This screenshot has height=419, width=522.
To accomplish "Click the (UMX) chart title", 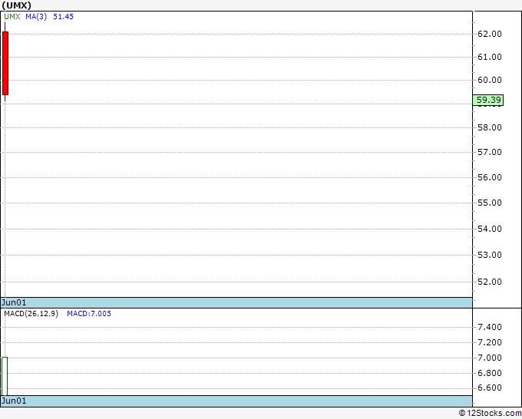I will click(17, 5).
